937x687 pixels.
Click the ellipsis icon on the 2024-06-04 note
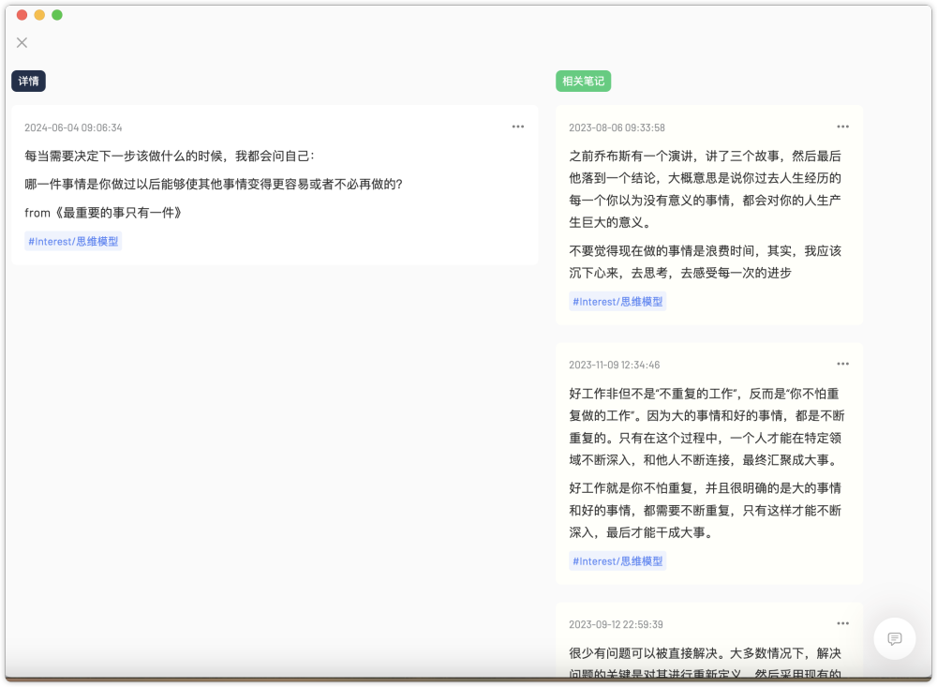518,127
